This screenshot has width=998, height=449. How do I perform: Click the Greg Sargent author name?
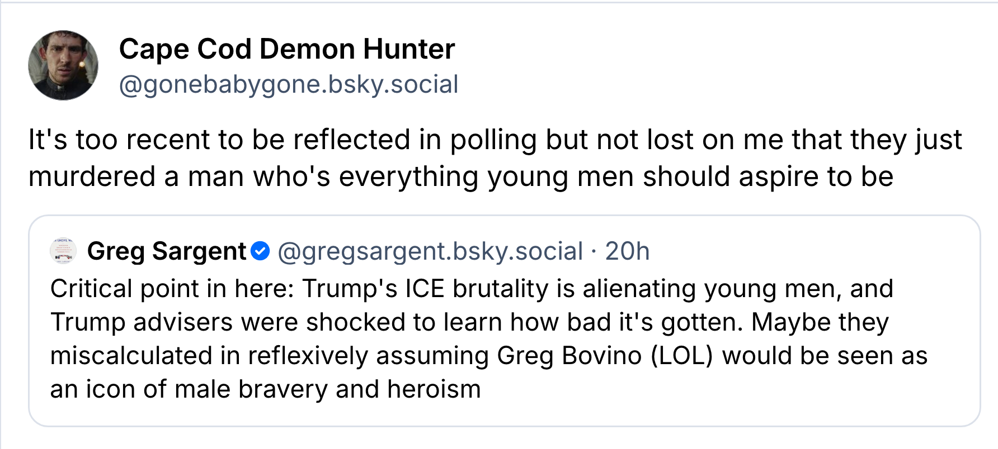[167, 251]
